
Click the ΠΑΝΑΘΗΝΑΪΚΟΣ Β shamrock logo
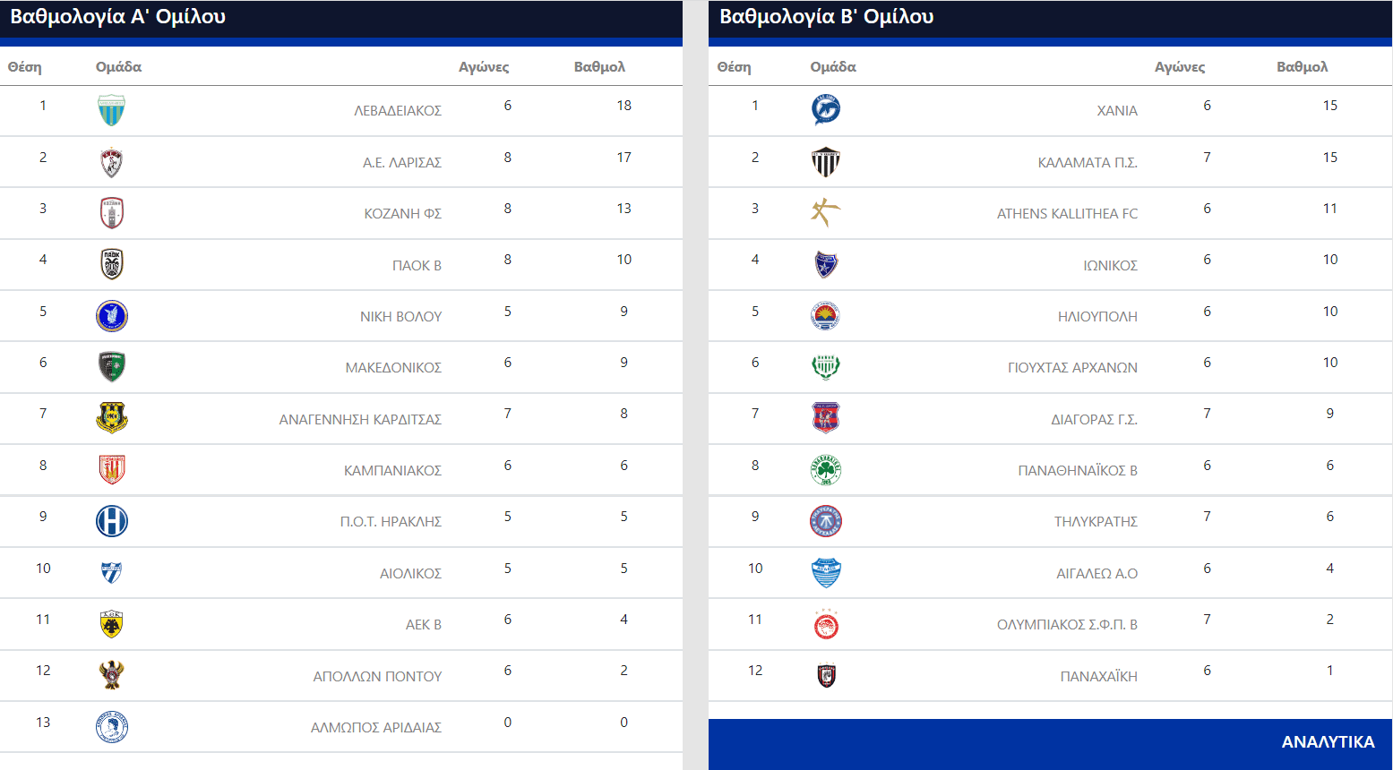pyautogui.click(x=825, y=470)
